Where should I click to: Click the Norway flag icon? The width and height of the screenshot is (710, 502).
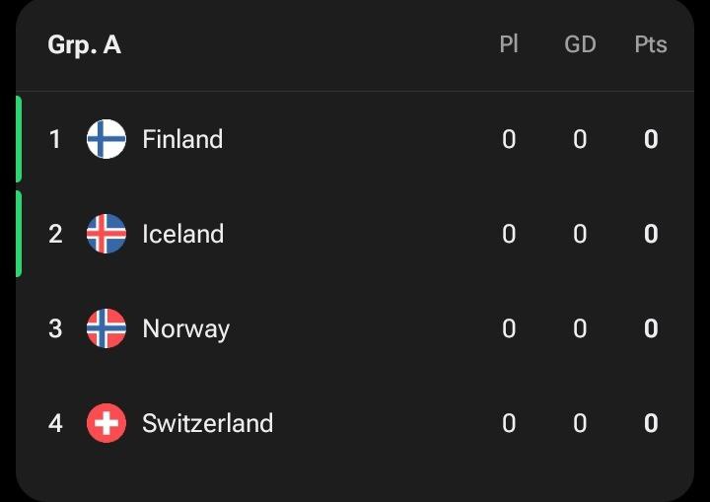106,328
